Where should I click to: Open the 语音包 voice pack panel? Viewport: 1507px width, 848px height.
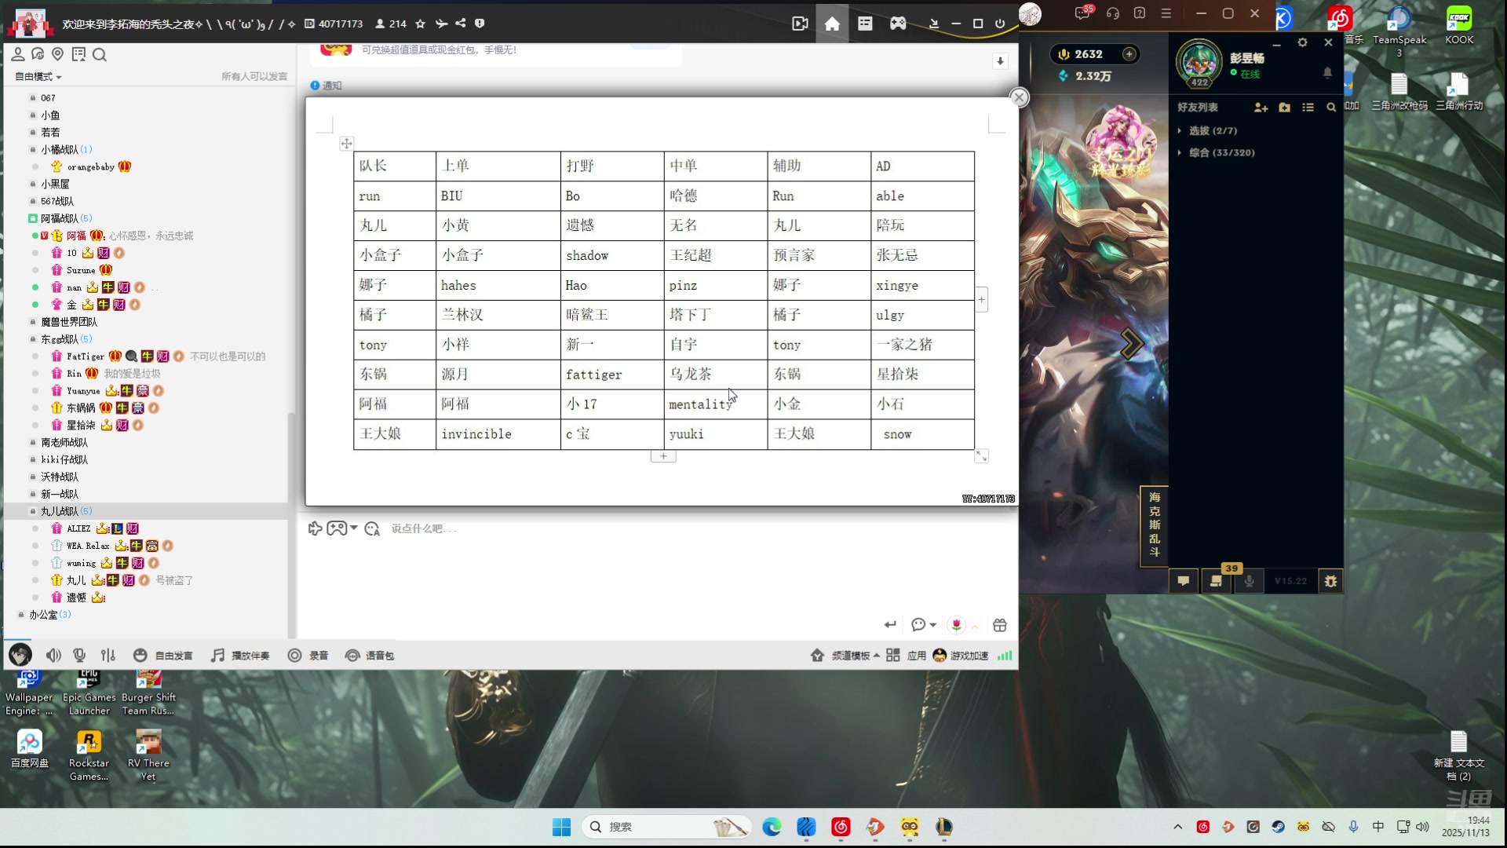[370, 656]
